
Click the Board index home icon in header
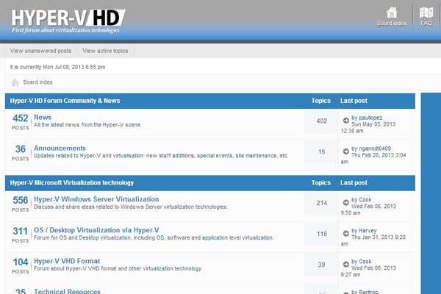coord(392,12)
